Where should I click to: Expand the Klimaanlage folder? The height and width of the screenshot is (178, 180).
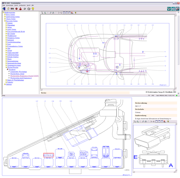point(6,25)
